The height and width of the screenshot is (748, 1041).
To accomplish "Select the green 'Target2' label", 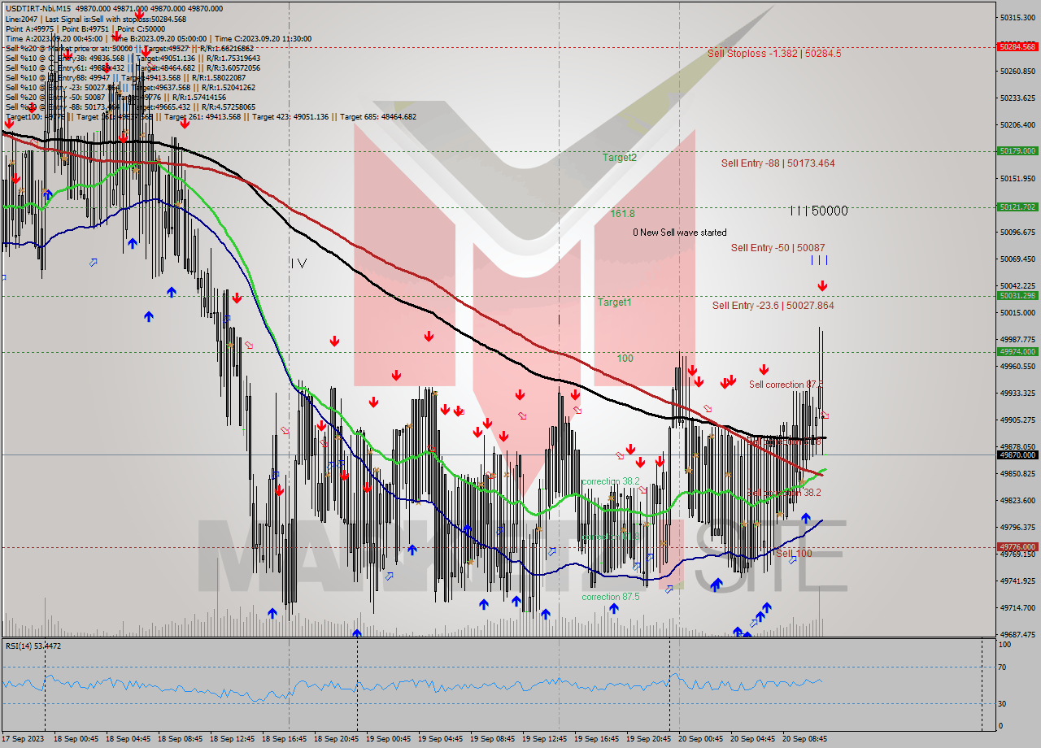I will 619,158.
